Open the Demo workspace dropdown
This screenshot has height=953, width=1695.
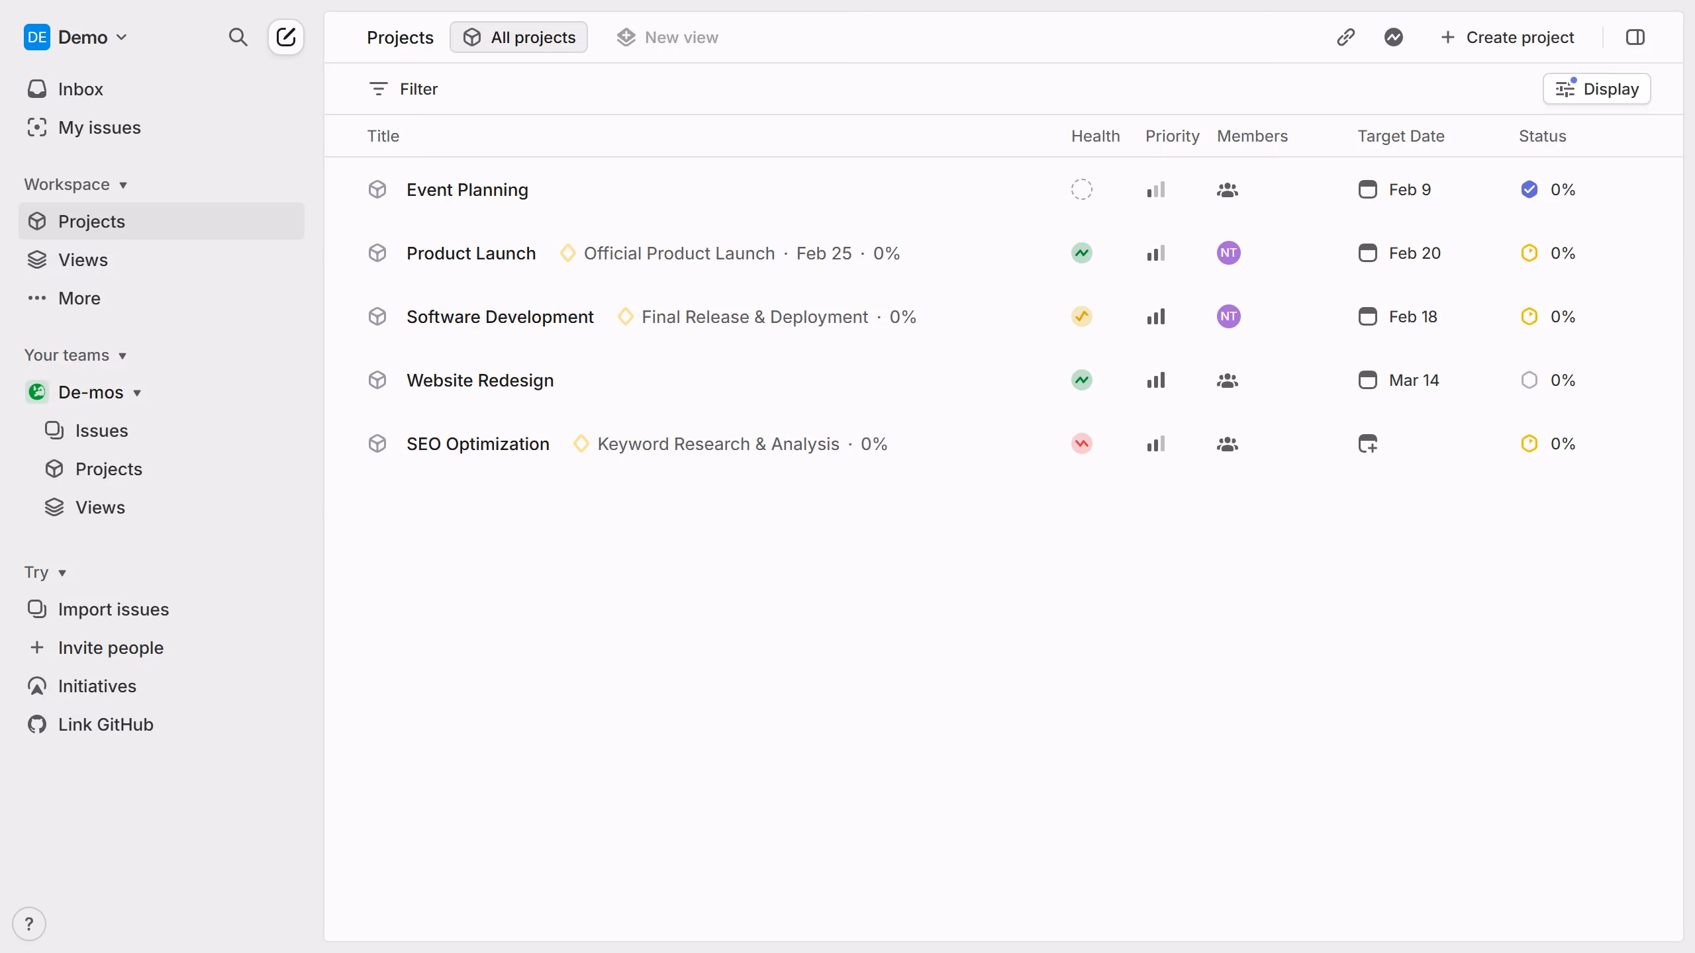(x=92, y=37)
